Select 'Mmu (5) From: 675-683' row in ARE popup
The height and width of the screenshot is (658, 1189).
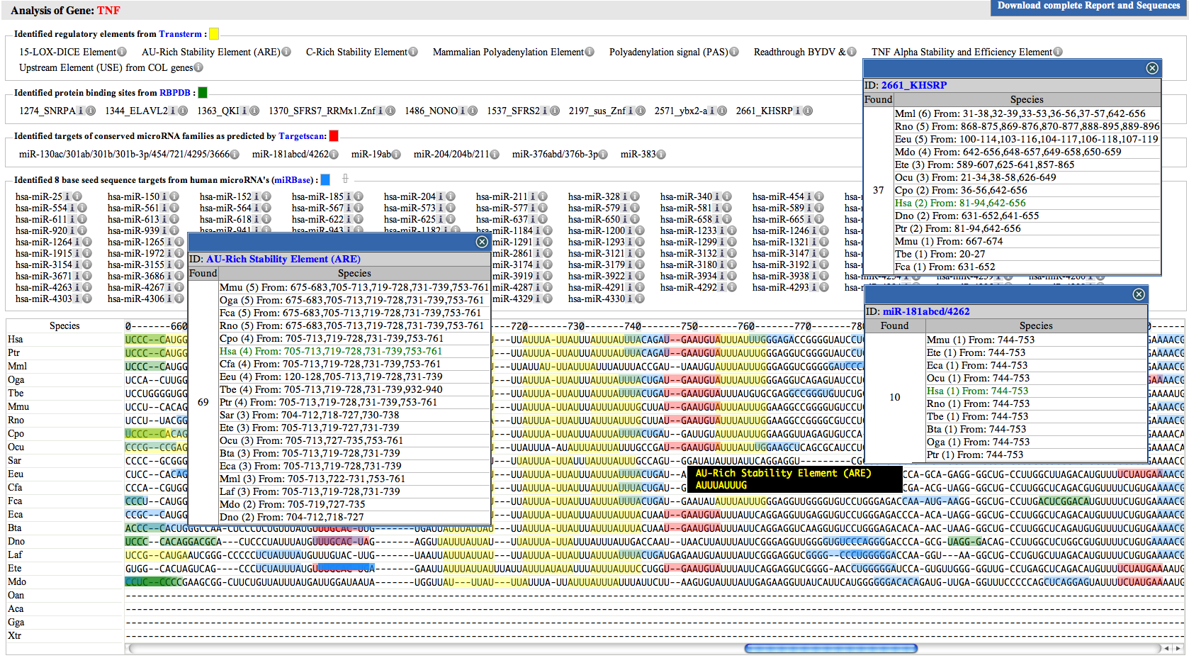tap(354, 287)
